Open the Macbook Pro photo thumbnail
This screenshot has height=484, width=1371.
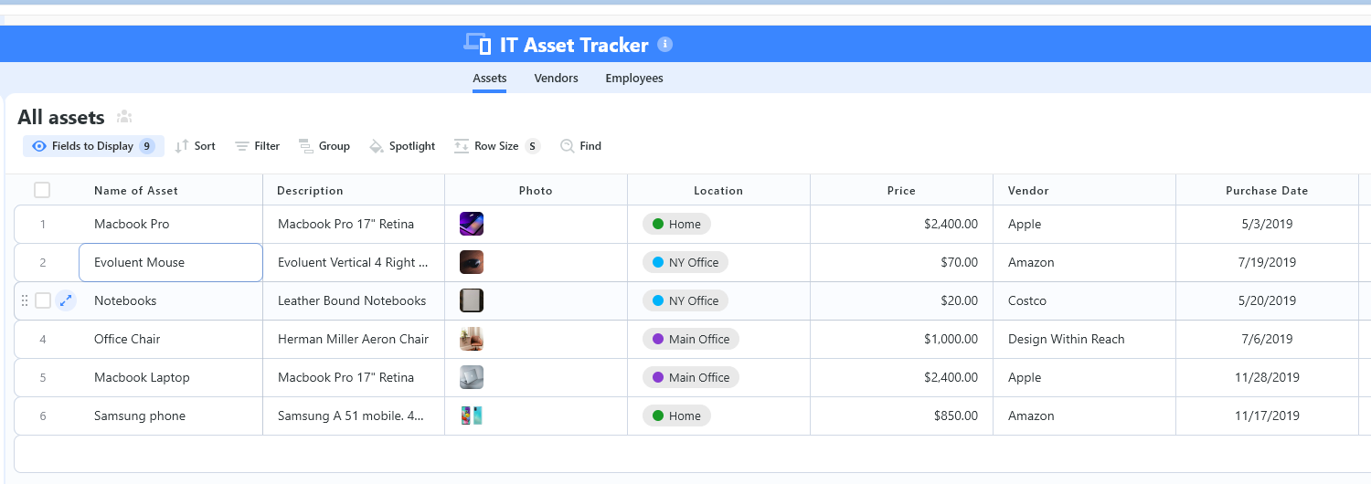click(x=472, y=224)
